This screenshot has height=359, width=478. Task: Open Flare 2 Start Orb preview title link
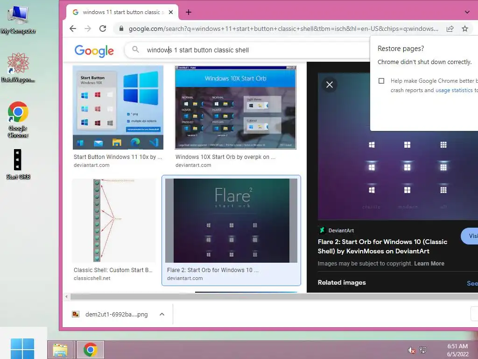coord(382,246)
